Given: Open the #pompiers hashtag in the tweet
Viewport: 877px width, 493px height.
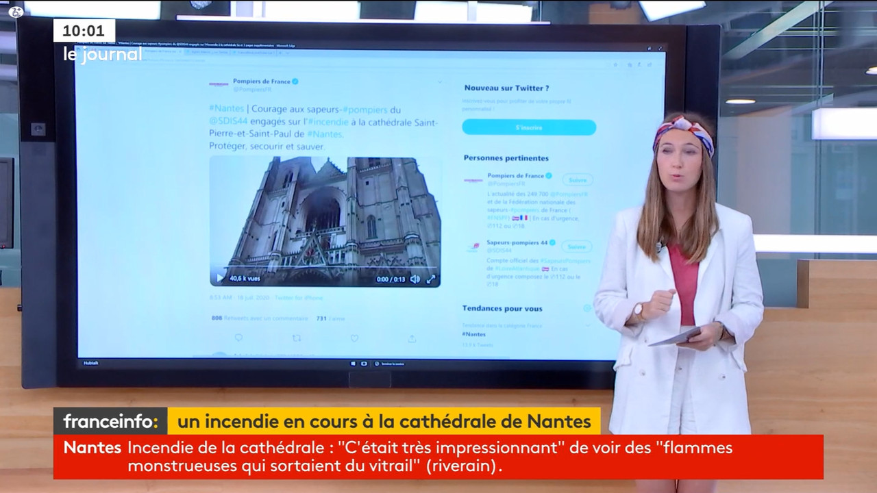Looking at the screenshot, I should pyautogui.click(x=365, y=109).
